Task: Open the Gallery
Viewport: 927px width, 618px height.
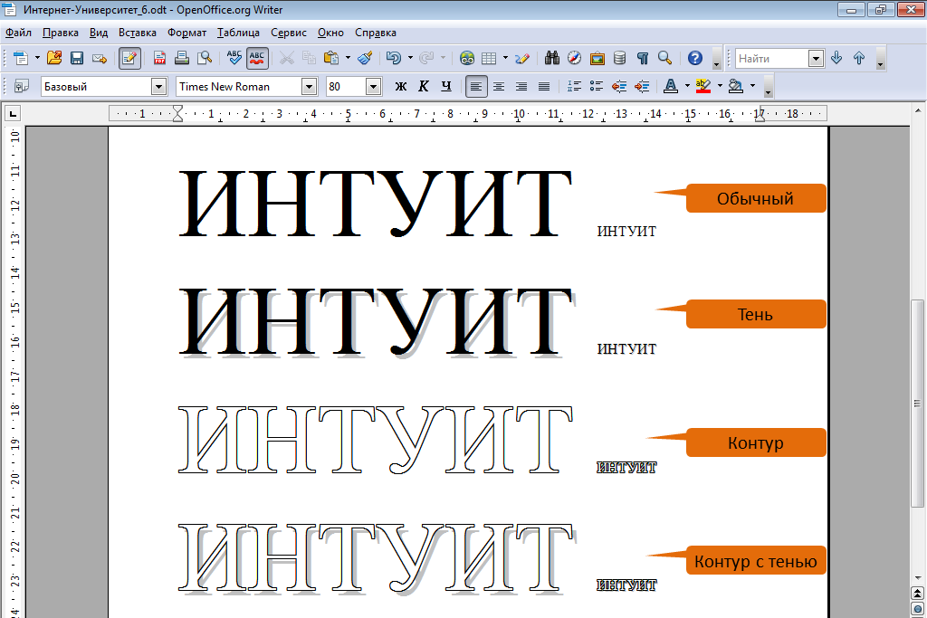Action: click(597, 58)
